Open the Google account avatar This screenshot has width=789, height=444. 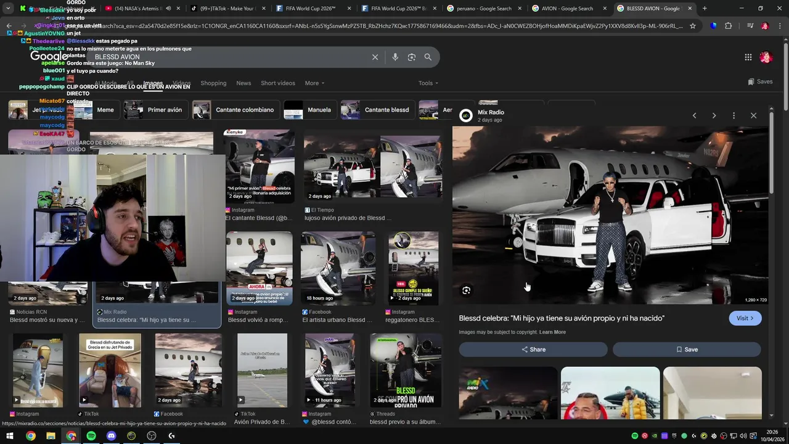[766, 57]
